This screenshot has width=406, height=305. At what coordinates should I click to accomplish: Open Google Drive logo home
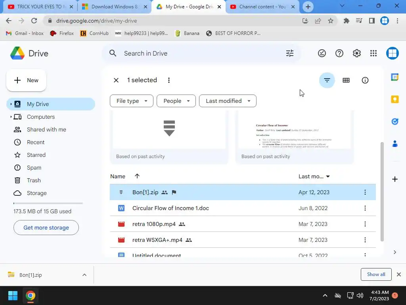click(29, 54)
